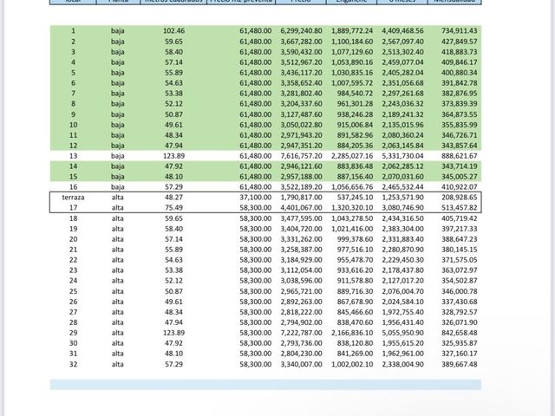The image size is (555, 416).
Task: Click the terraza cell in local column
Action: (x=73, y=198)
